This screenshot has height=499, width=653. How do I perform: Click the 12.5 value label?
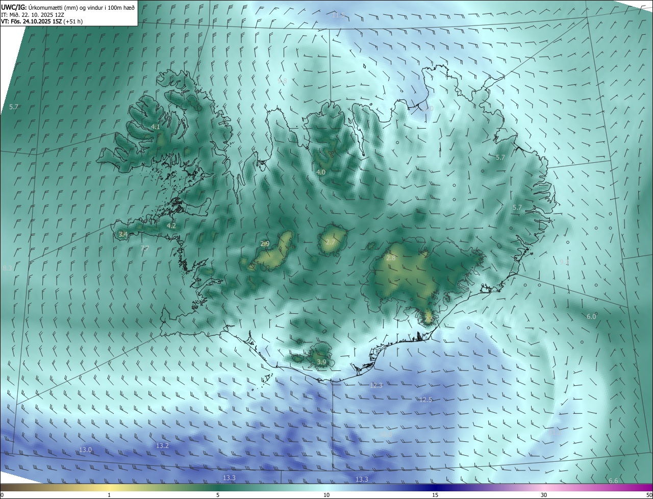click(x=425, y=400)
